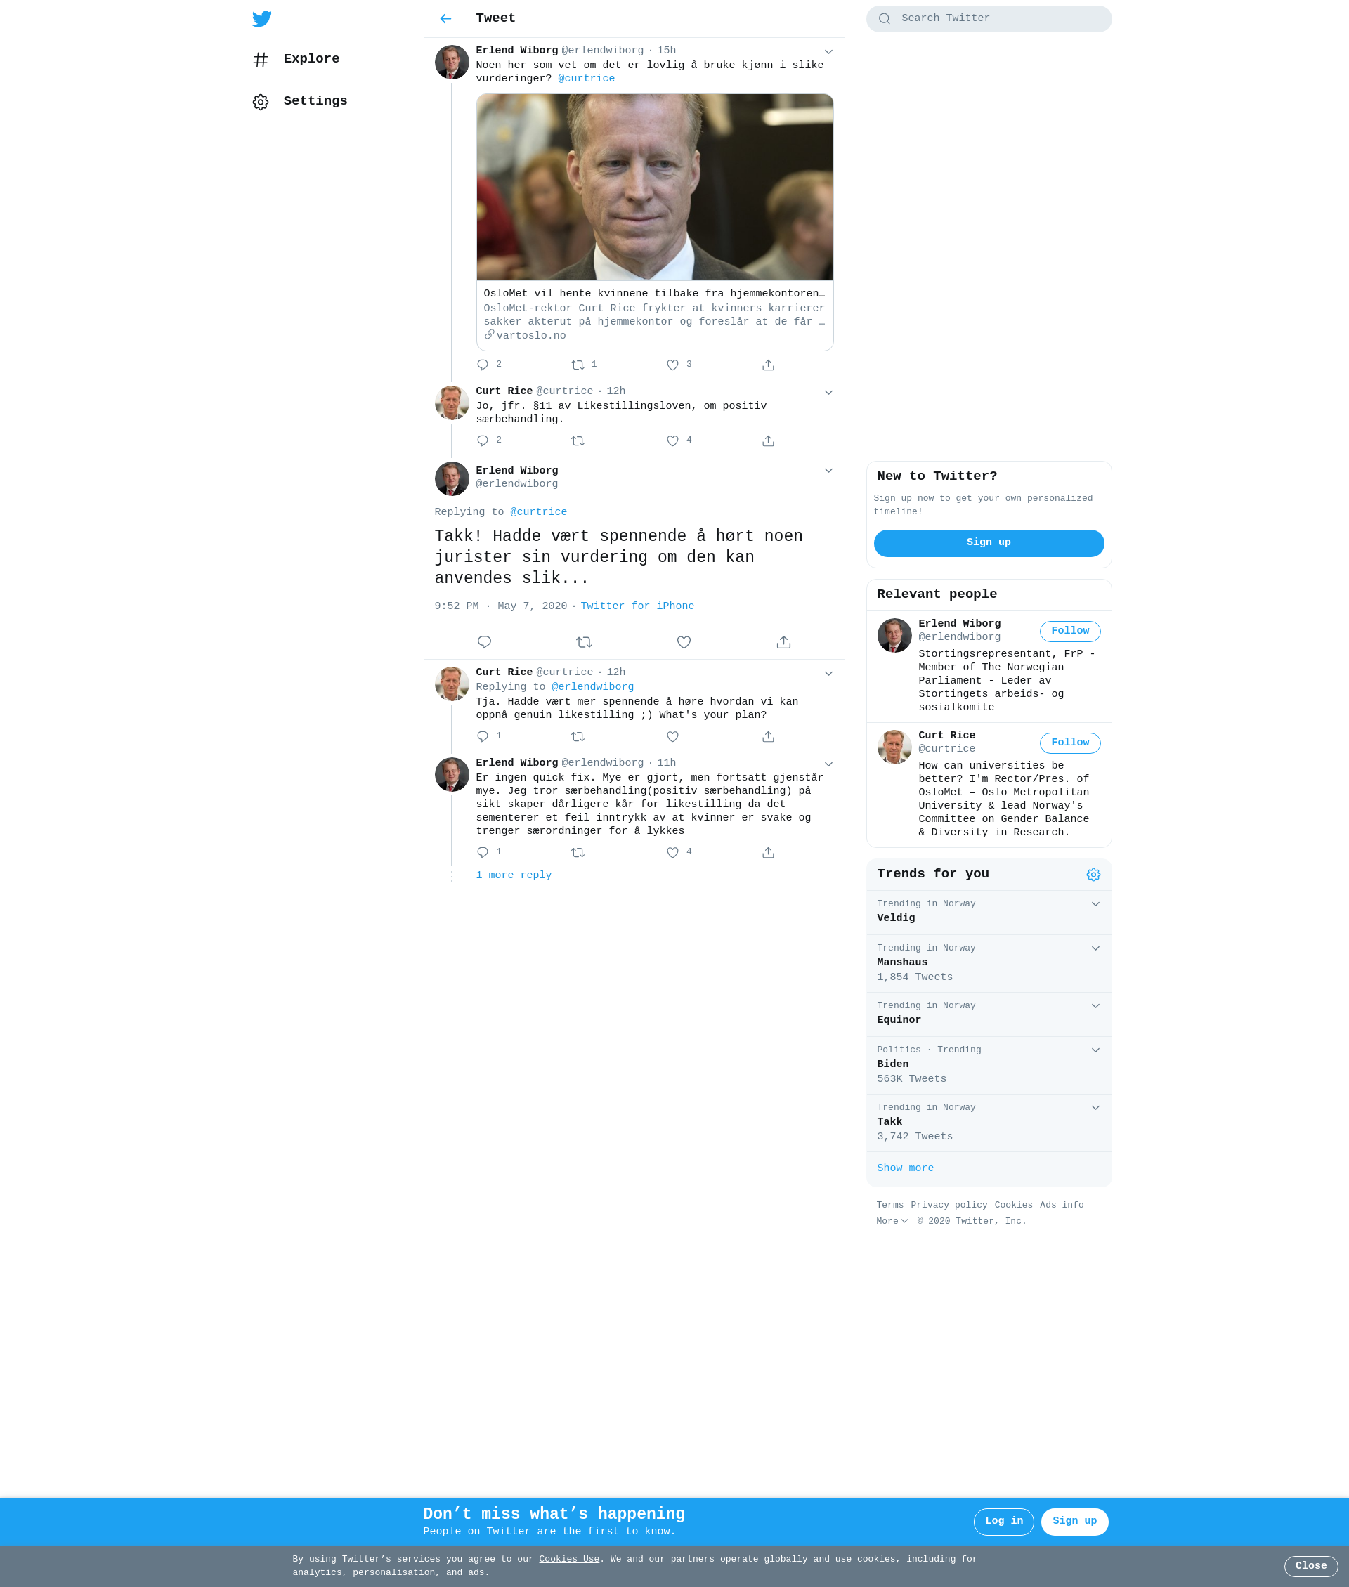Open Explore in the sidebar
Viewport: 1349px width, 1587px height.
click(x=296, y=59)
